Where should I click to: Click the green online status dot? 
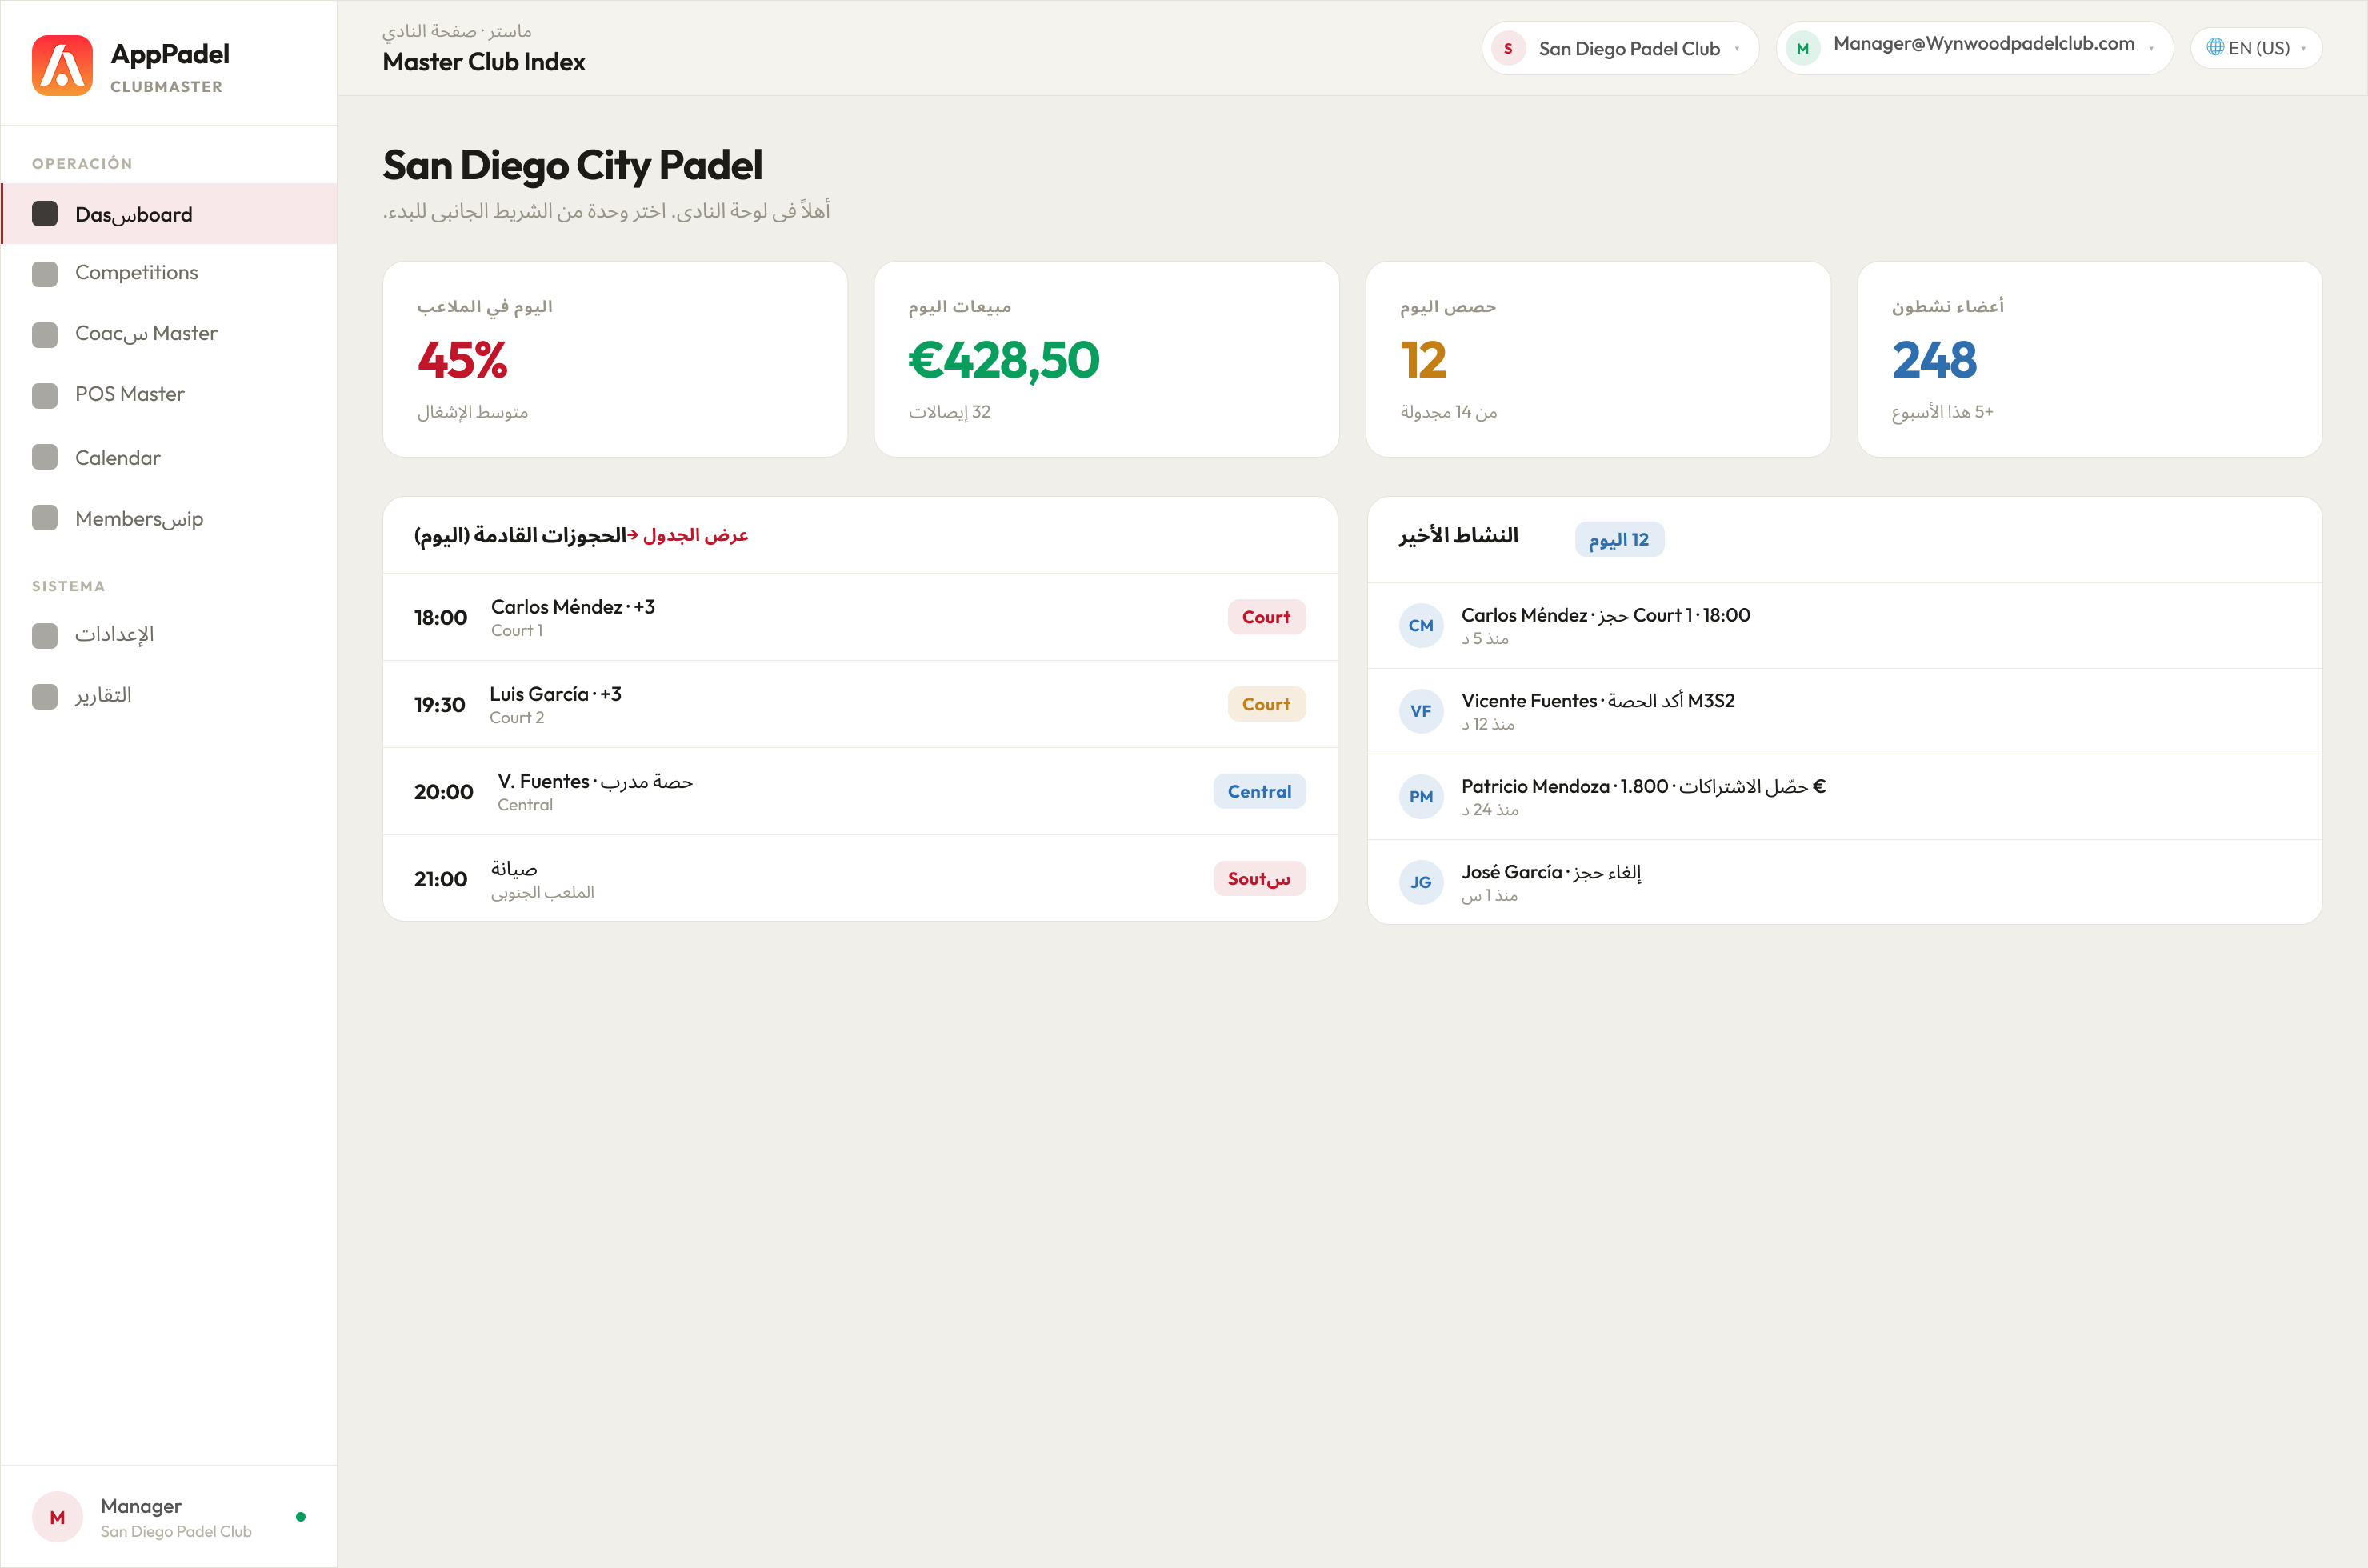pyautogui.click(x=300, y=1517)
